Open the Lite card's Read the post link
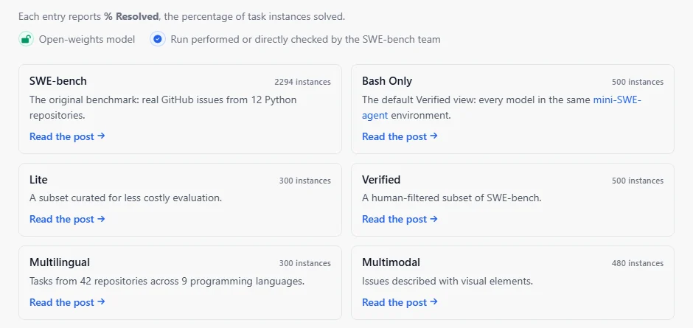The image size is (693, 328). click(x=67, y=219)
